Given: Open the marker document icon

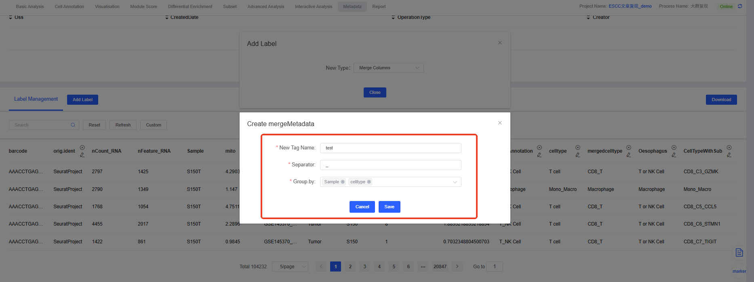Looking at the screenshot, I should tap(739, 253).
